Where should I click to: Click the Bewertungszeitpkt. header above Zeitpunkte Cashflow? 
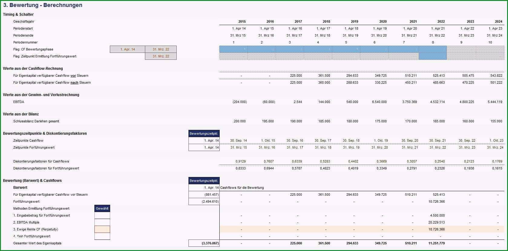click(x=204, y=134)
